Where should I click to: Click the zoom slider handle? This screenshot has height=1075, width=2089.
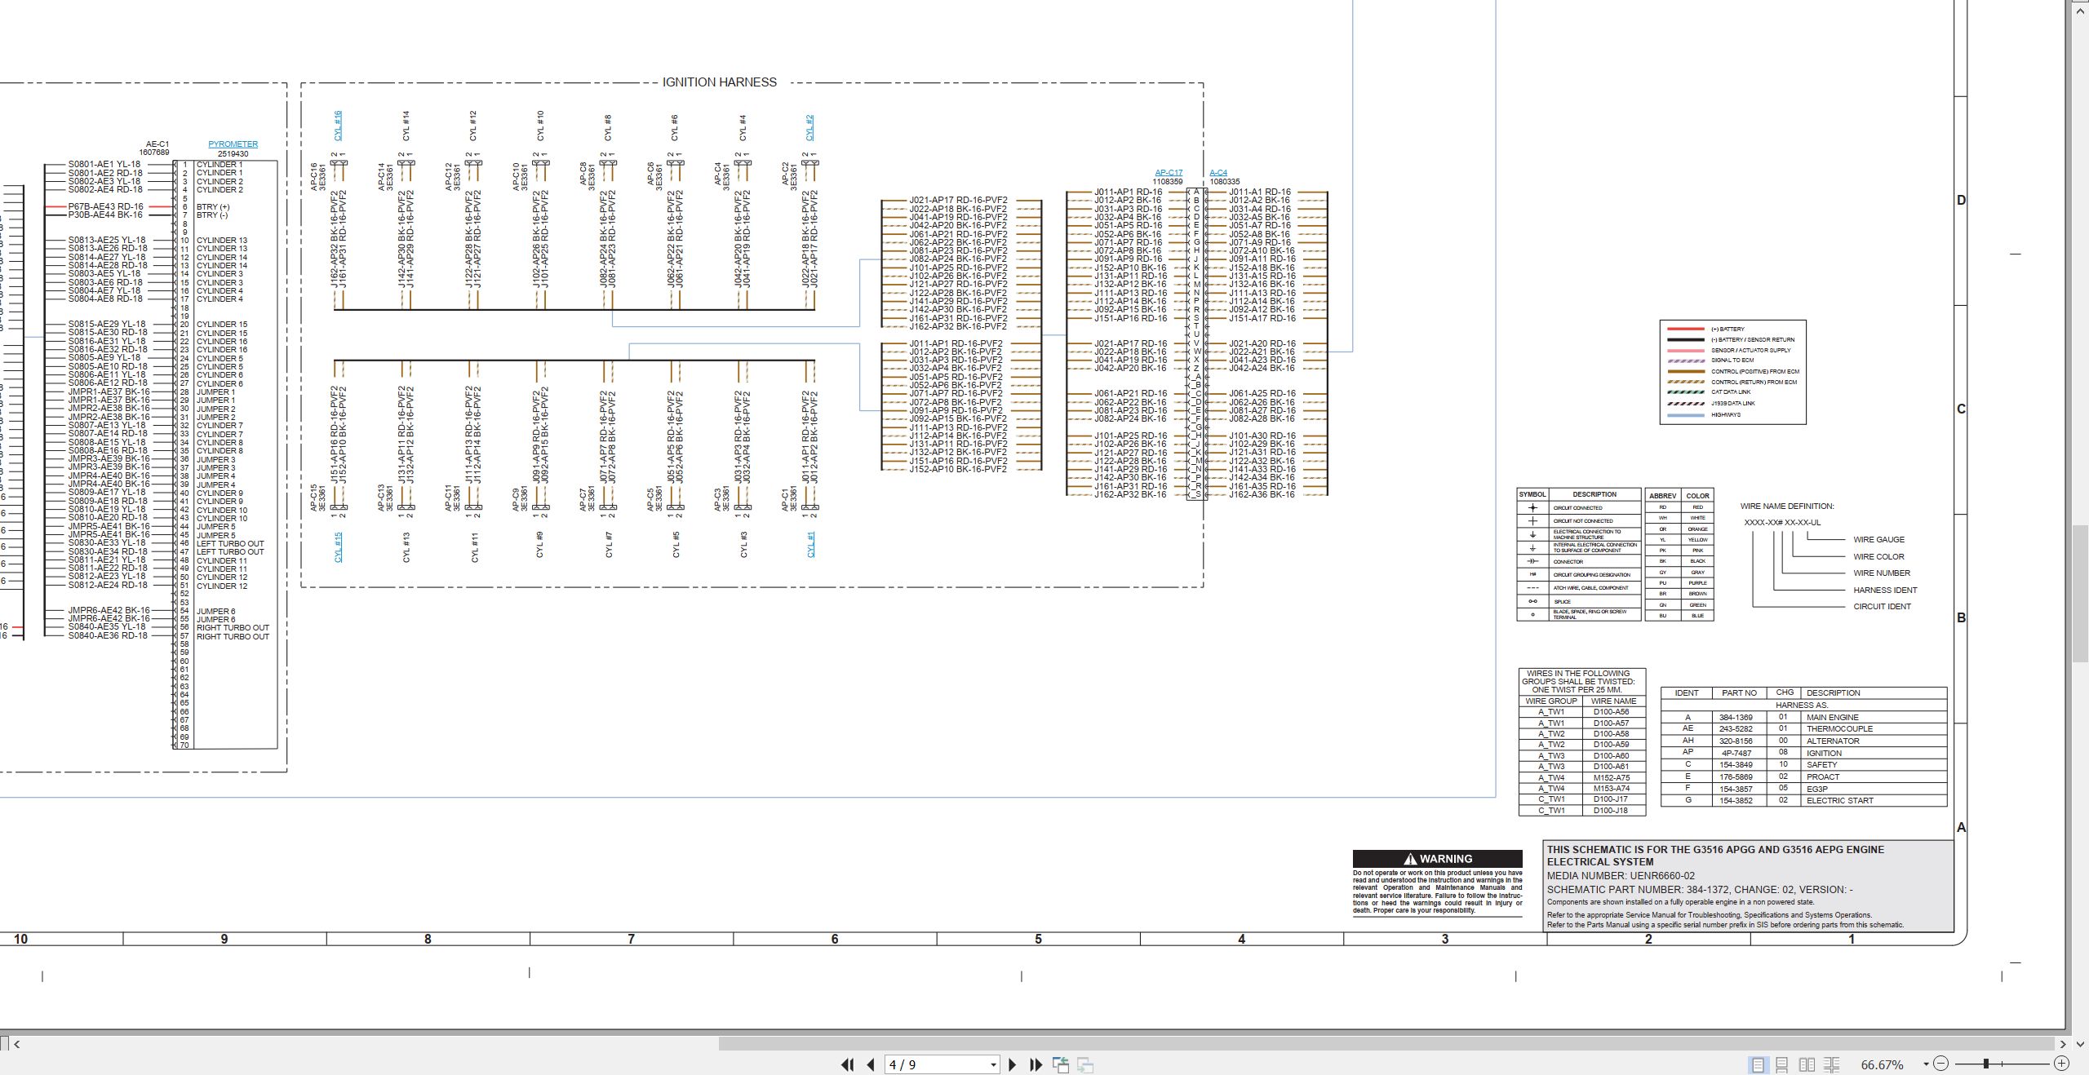click(1986, 1064)
